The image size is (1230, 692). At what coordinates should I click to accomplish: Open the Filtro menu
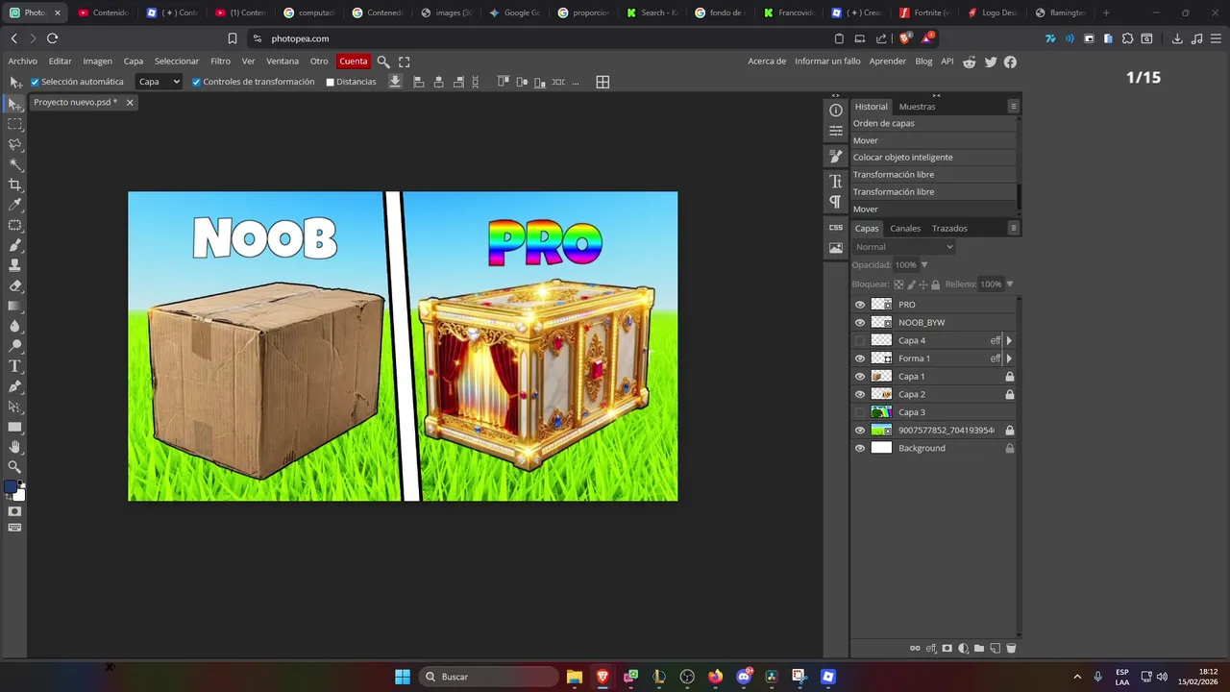(x=220, y=62)
